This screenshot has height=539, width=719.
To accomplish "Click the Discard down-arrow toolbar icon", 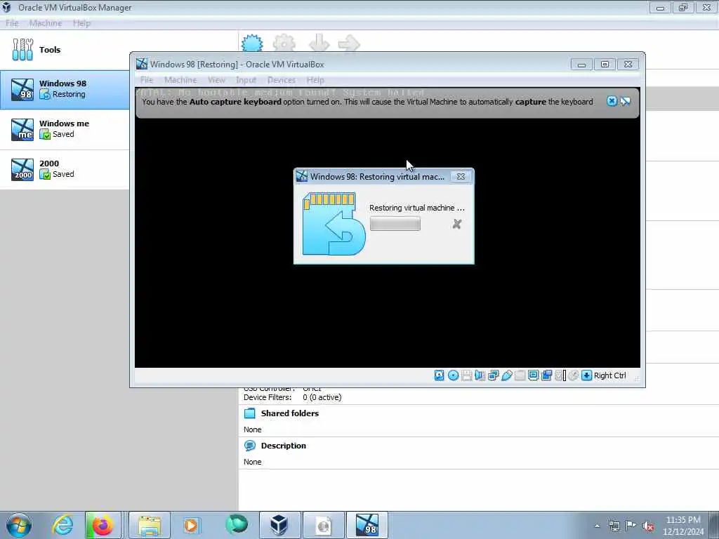I will tap(319, 44).
